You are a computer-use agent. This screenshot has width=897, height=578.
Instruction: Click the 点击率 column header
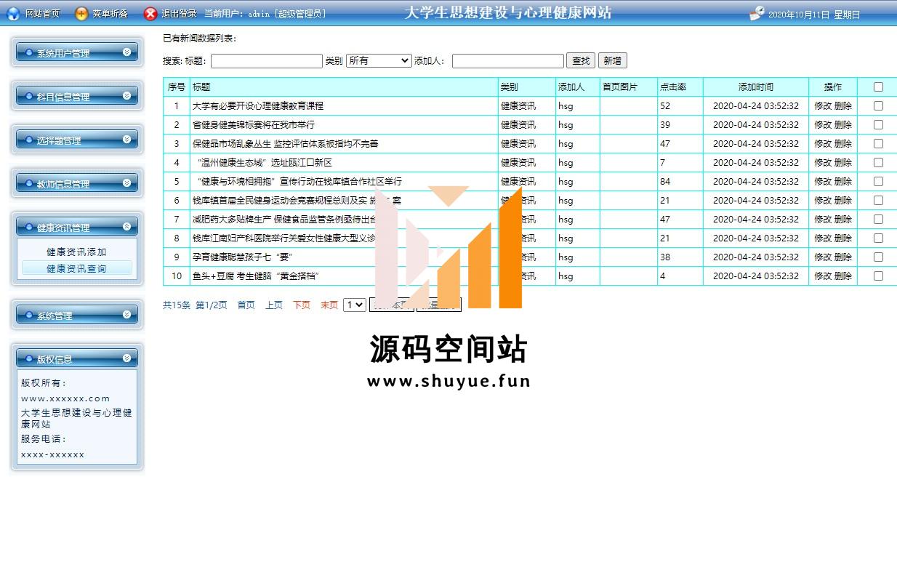coord(673,87)
